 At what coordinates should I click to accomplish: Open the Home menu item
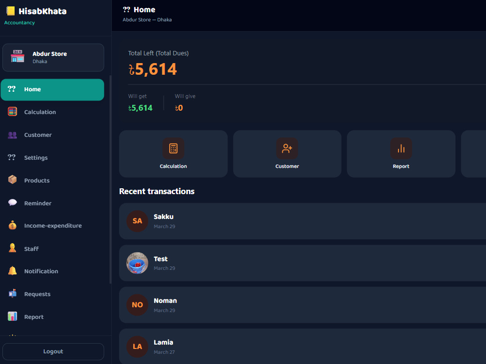[x=52, y=89]
